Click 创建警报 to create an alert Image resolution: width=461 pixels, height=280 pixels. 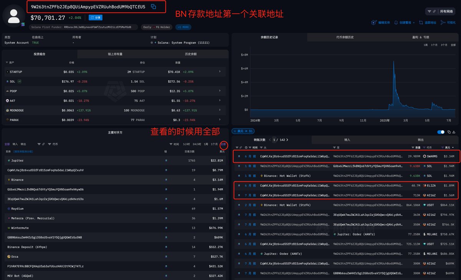[x=405, y=23]
